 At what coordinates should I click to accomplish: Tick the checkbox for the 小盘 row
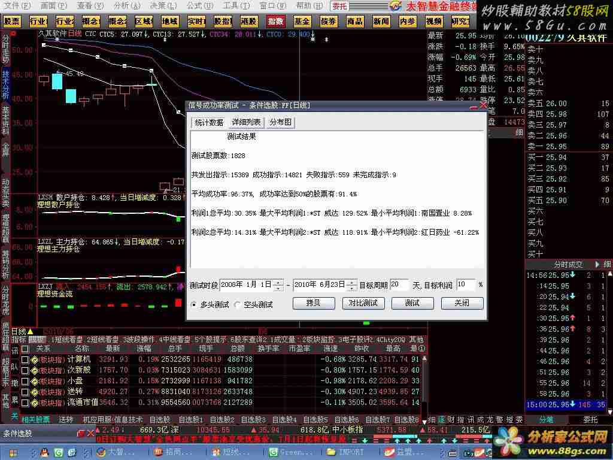tap(25, 381)
